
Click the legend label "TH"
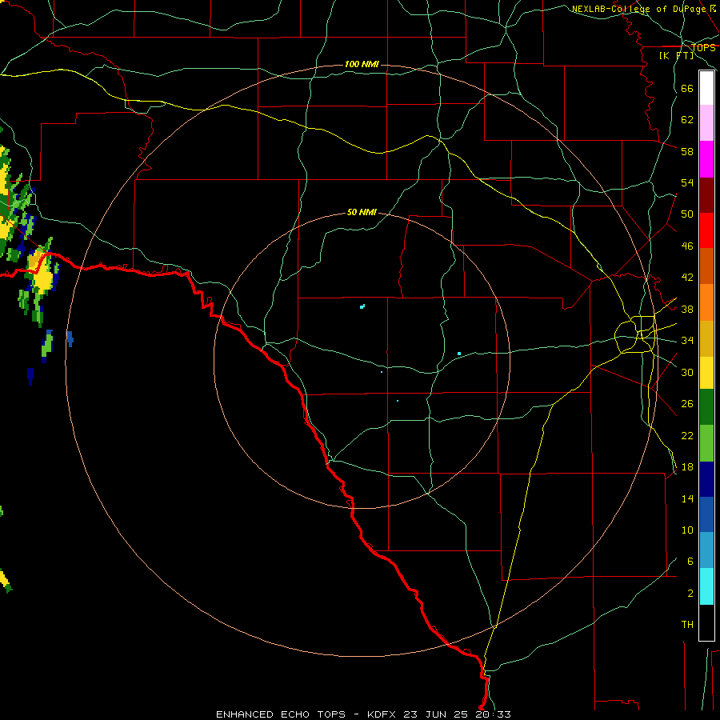687,624
